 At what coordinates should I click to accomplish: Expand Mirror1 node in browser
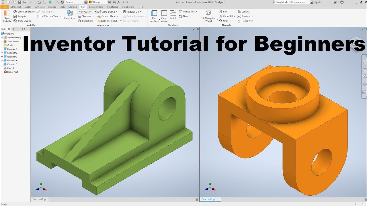pos(2,68)
